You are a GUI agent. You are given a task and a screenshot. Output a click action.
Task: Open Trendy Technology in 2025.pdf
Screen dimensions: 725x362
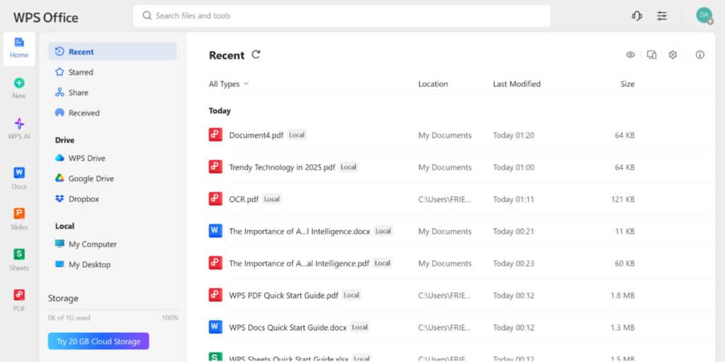click(282, 167)
